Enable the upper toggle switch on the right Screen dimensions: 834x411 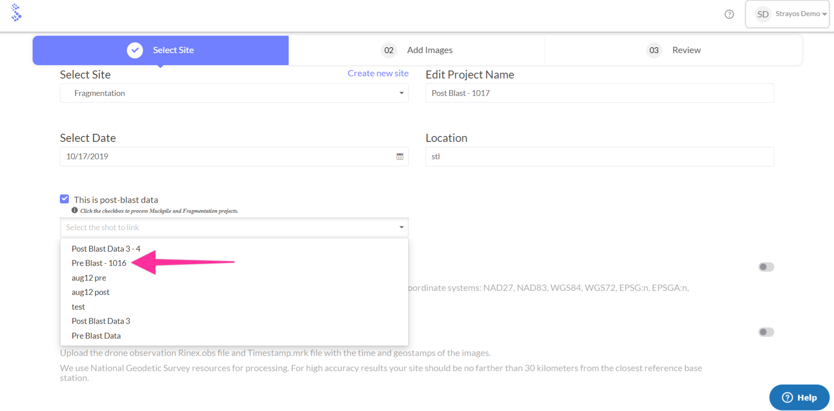point(766,267)
